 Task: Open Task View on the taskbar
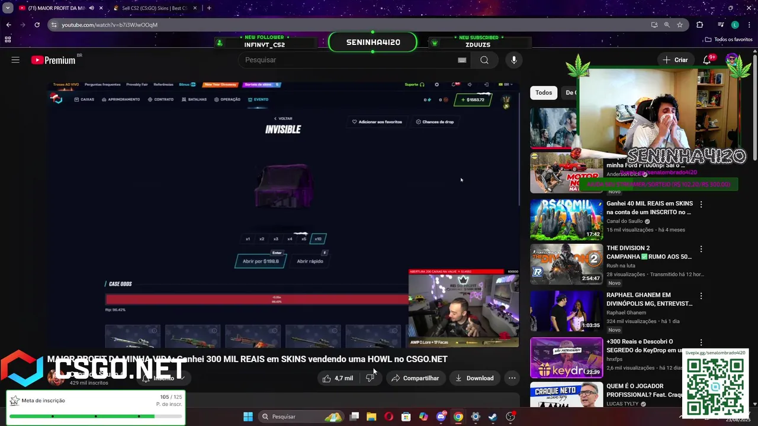coord(354,417)
